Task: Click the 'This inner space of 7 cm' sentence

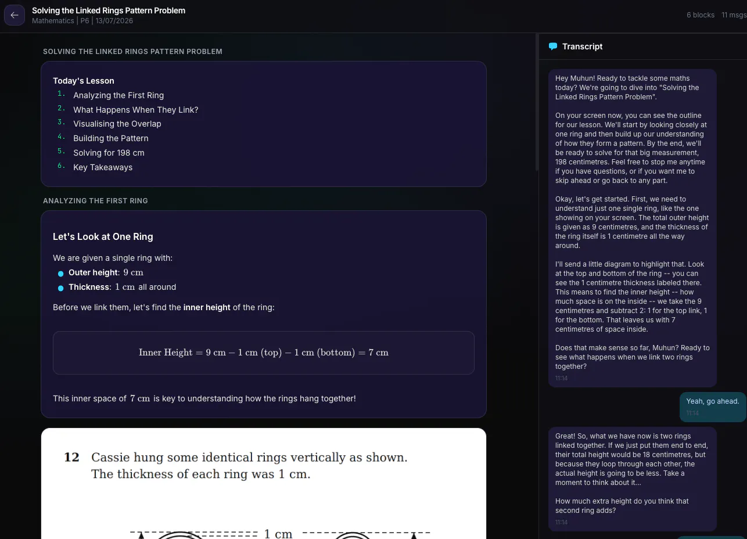Action: pos(204,398)
